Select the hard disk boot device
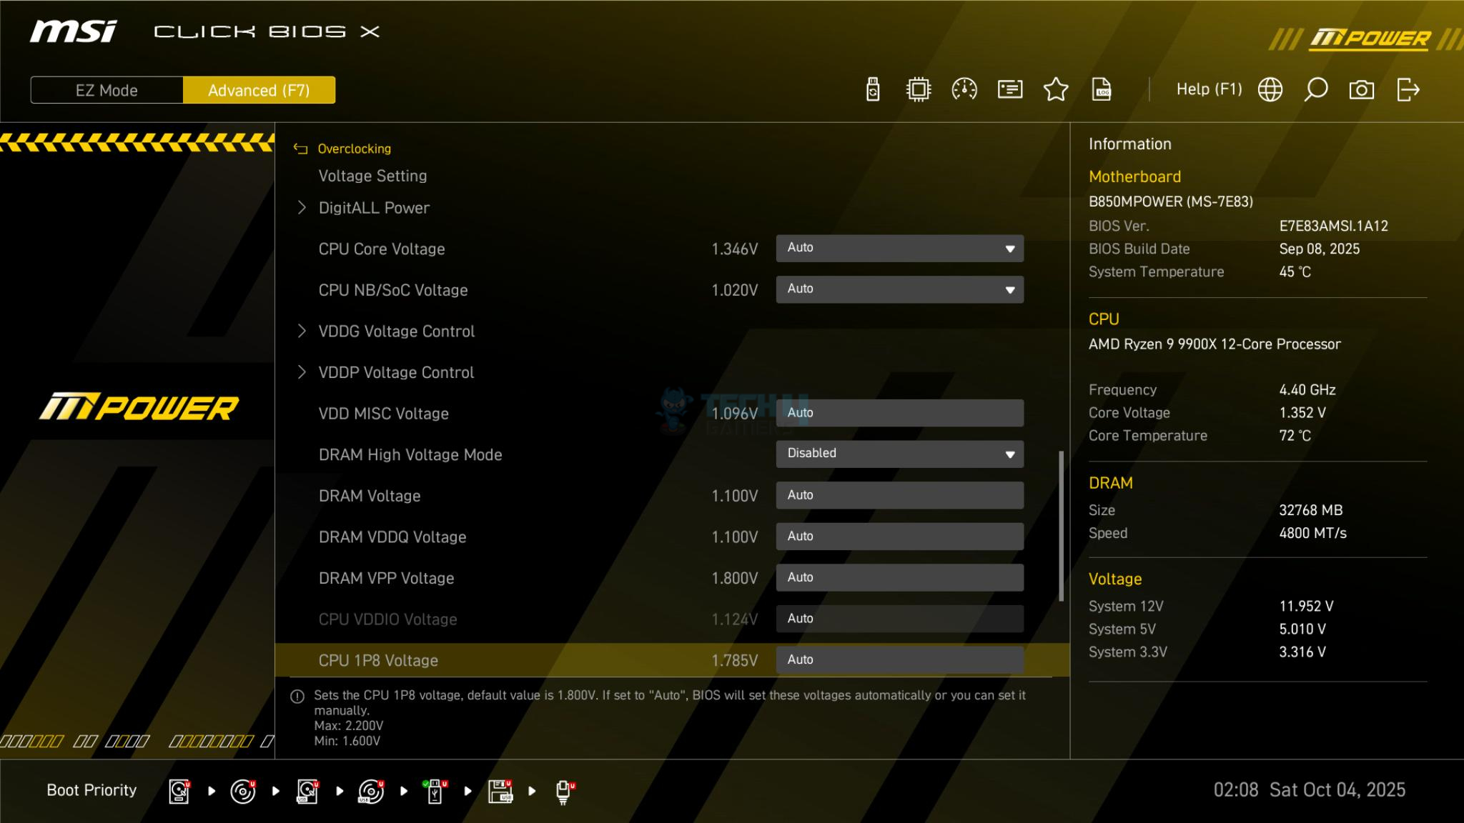Image resolution: width=1464 pixels, height=823 pixels. [x=179, y=792]
